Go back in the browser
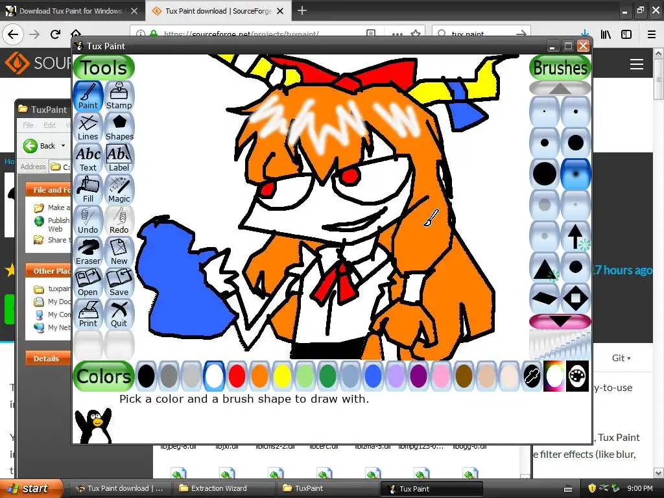Viewport: 664px width, 498px height. pyautogui.click(x=13, y=34)
